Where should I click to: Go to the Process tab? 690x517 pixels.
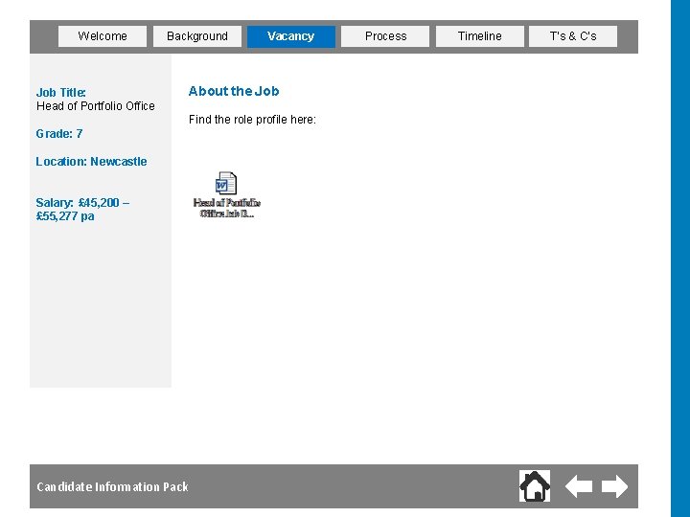pyautogui.click(x=385, y=36)
